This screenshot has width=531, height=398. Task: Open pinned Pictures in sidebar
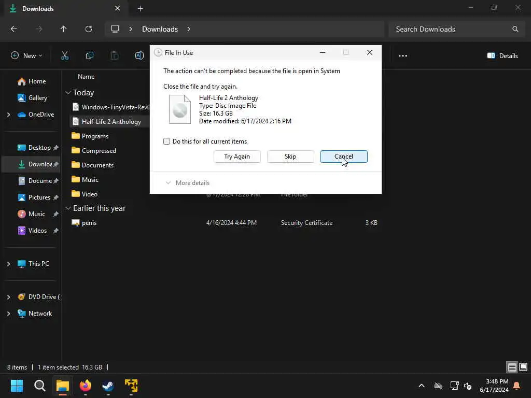pyautogui.click(x=34, y=197)
